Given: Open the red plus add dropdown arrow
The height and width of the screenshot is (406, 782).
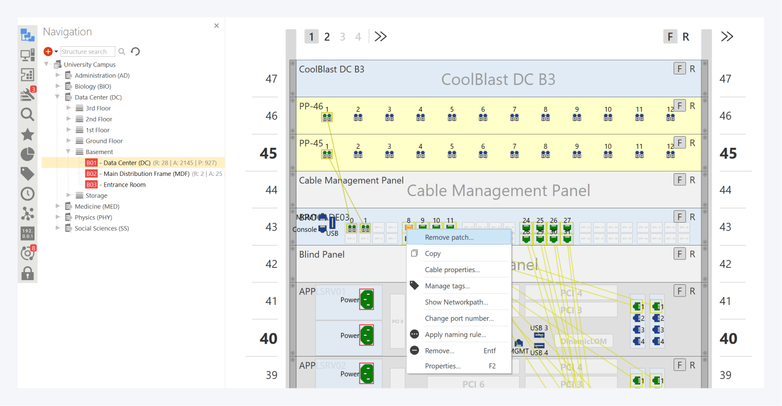Looking at the screenshot, I should point(56,52).
